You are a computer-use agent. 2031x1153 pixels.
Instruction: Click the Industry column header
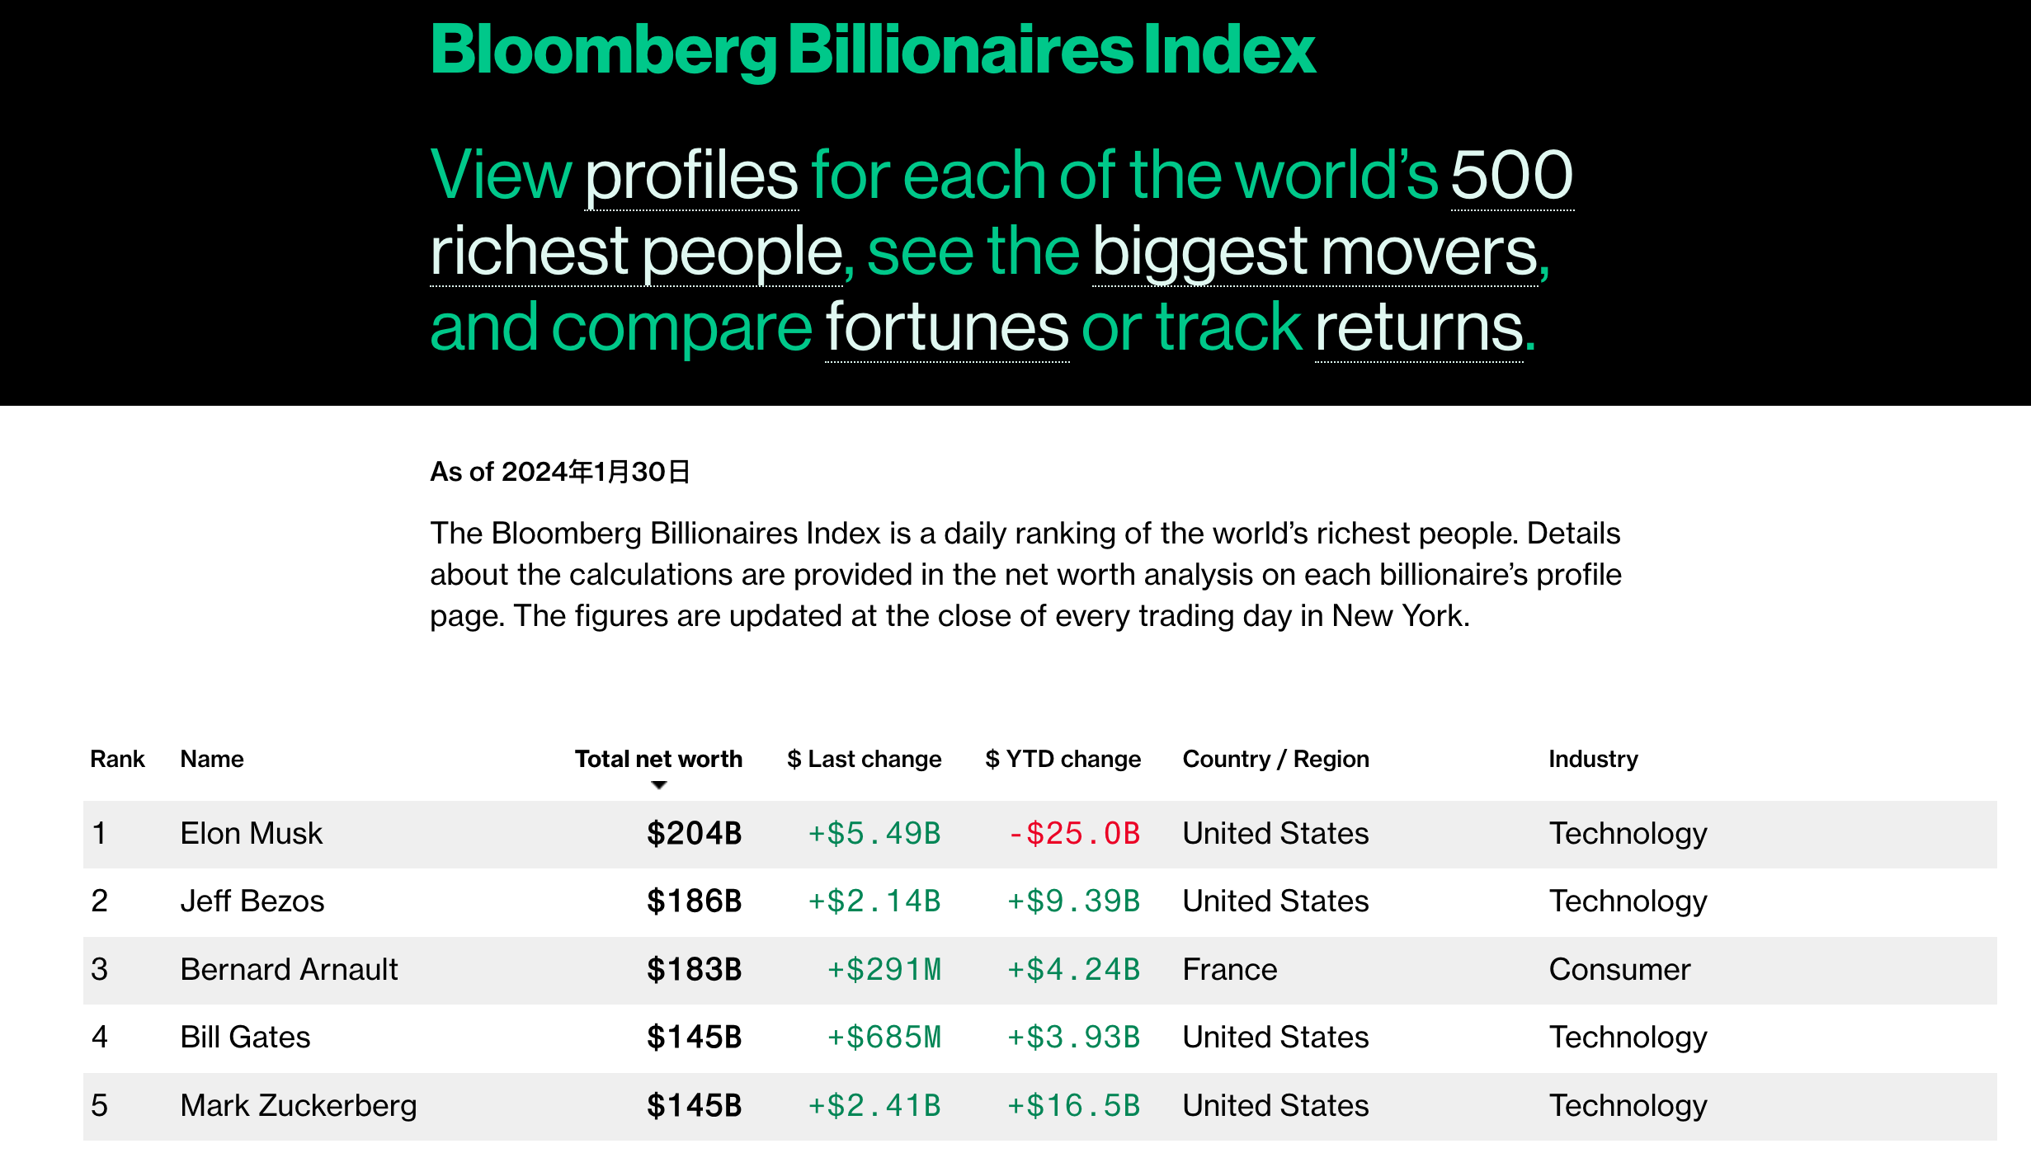[1593, 759]
